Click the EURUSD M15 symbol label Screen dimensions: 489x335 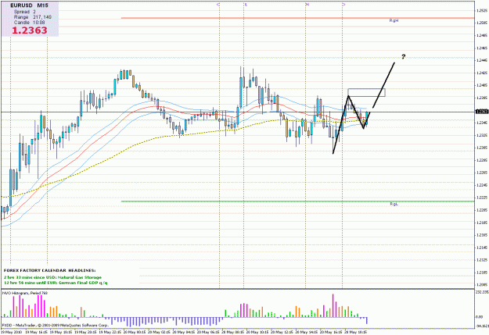tap(29, 5)
